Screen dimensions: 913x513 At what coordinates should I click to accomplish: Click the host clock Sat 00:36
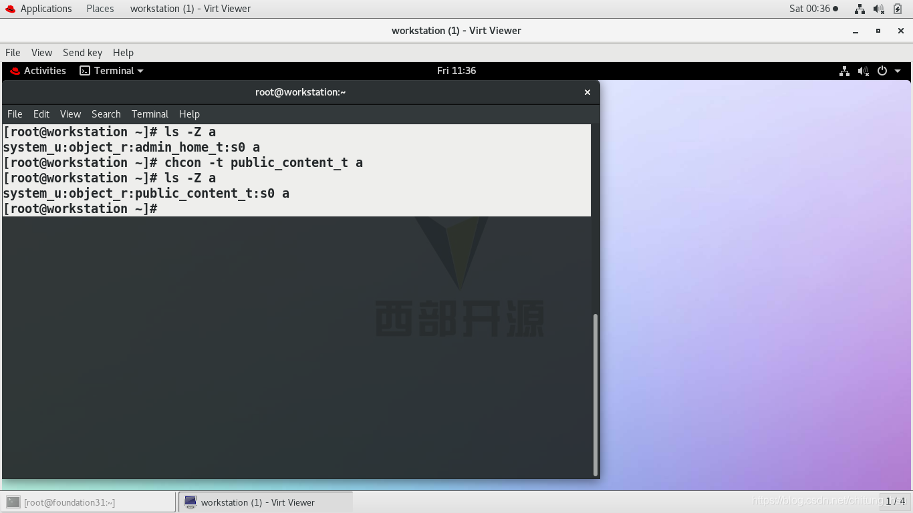pyautogui.click(x=809, y=9)
